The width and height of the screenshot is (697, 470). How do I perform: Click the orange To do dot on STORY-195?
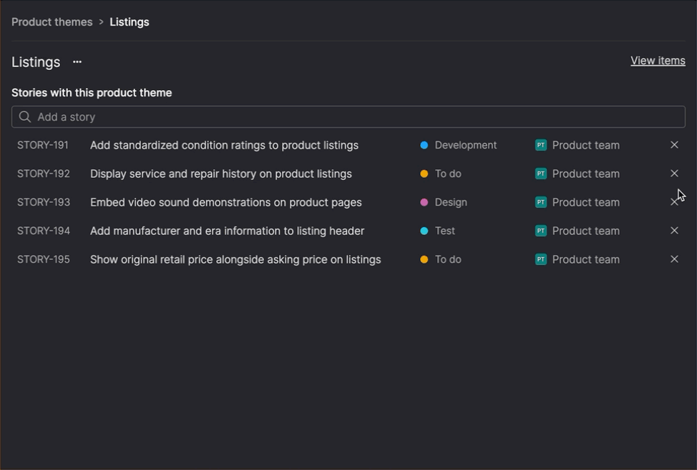coord(424,259)
